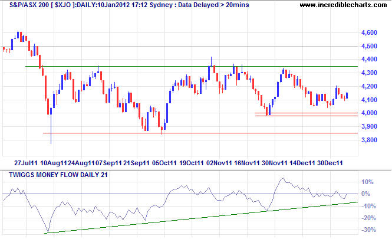Click the 16Nov11 date label
This screenshot has width=392, height=239.
click(247, 163)
